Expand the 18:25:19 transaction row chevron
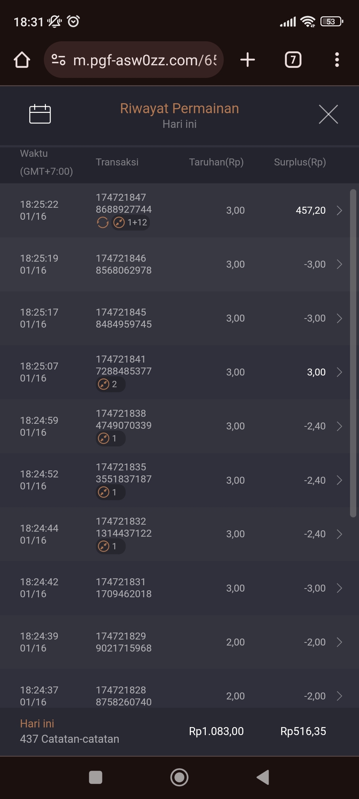This screenshot has width=359, height=799. [339, 264]
